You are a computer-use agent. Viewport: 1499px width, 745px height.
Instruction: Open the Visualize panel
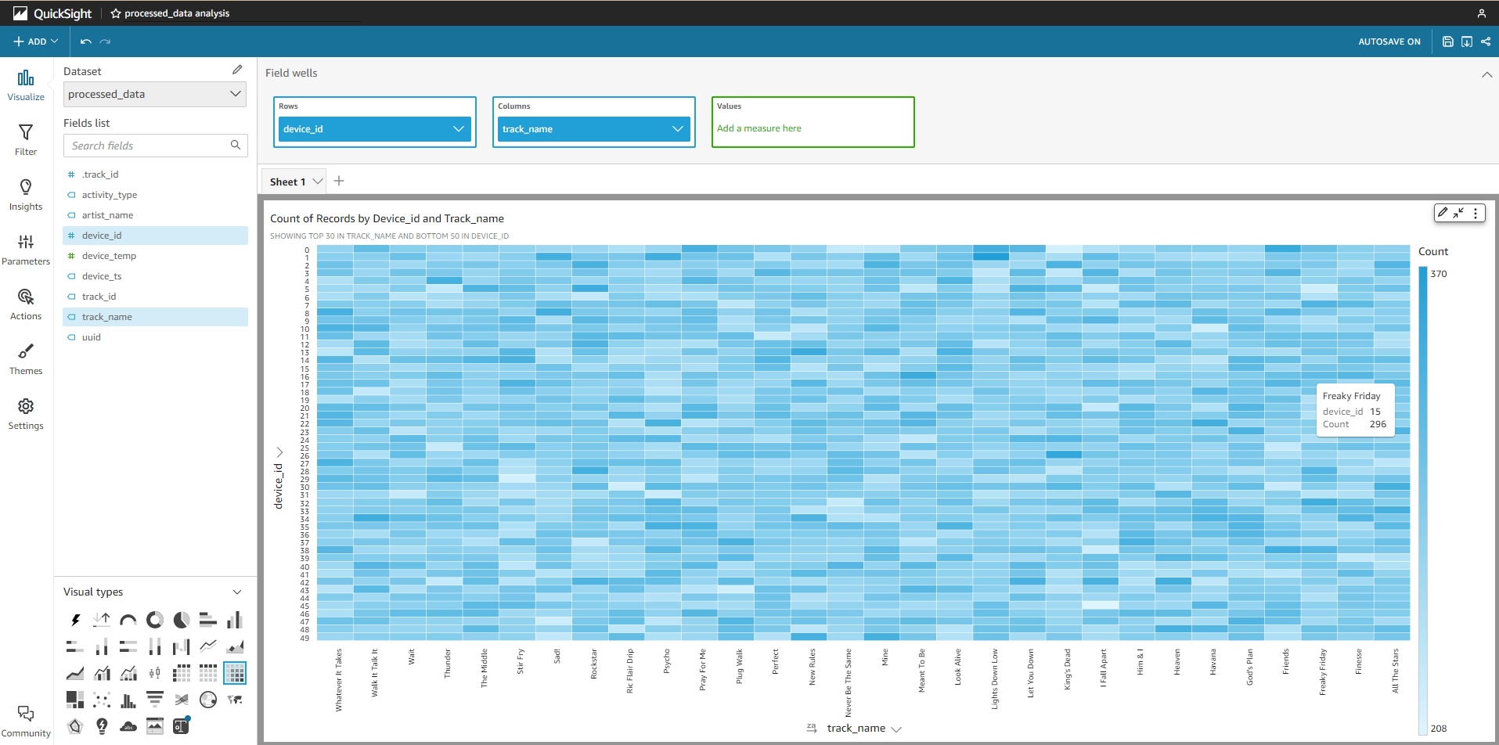click(26, 85)
